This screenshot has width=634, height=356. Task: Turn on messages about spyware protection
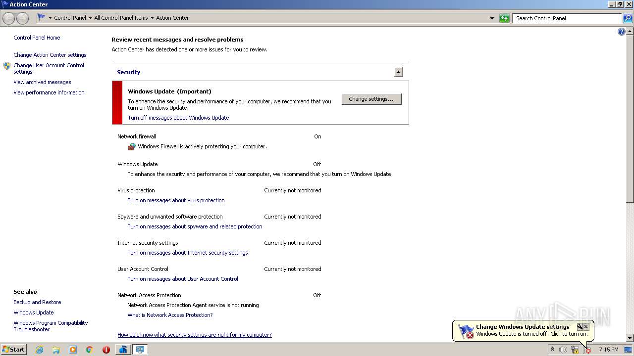195,226
